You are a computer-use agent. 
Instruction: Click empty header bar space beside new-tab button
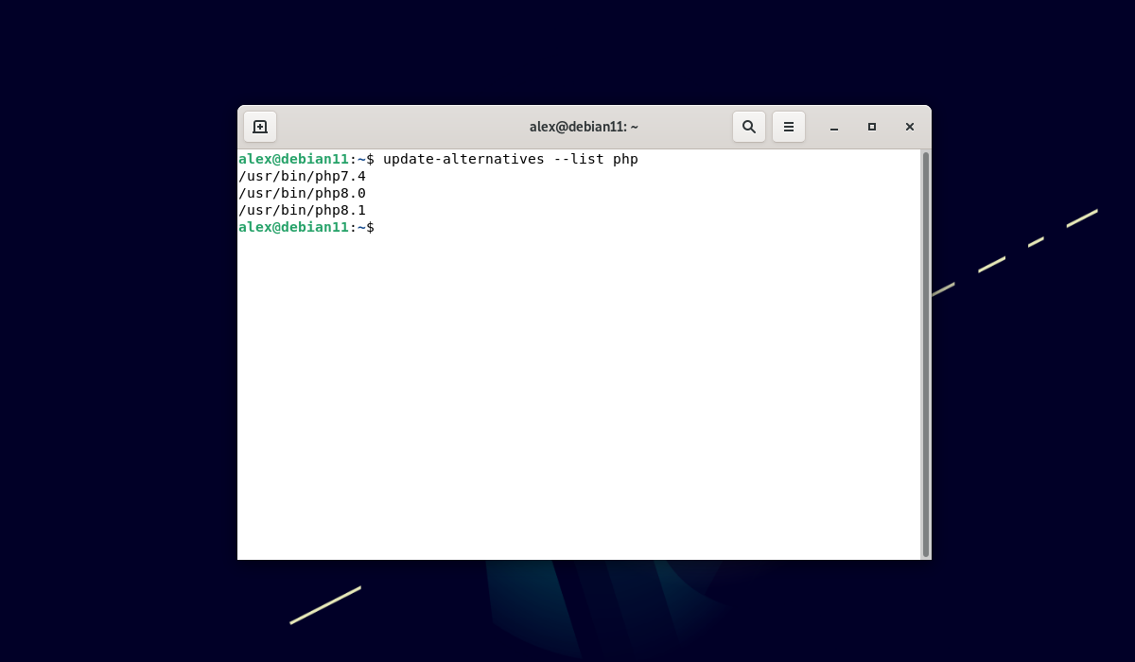[x=378, y=127]
